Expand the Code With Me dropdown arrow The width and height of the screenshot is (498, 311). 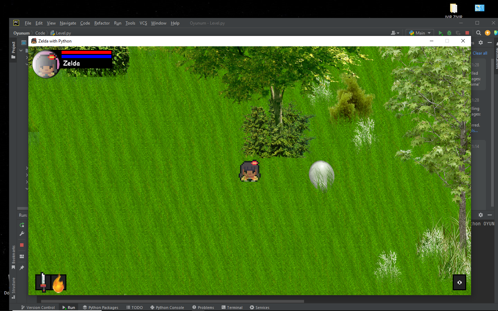398,33
